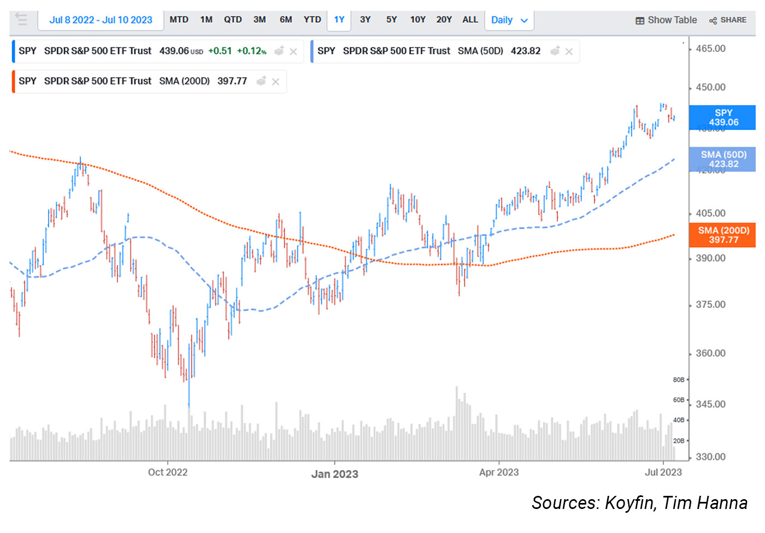765x533 pixels.
Task: Open the Daily interval dropdown
Action: click(509, 20)
